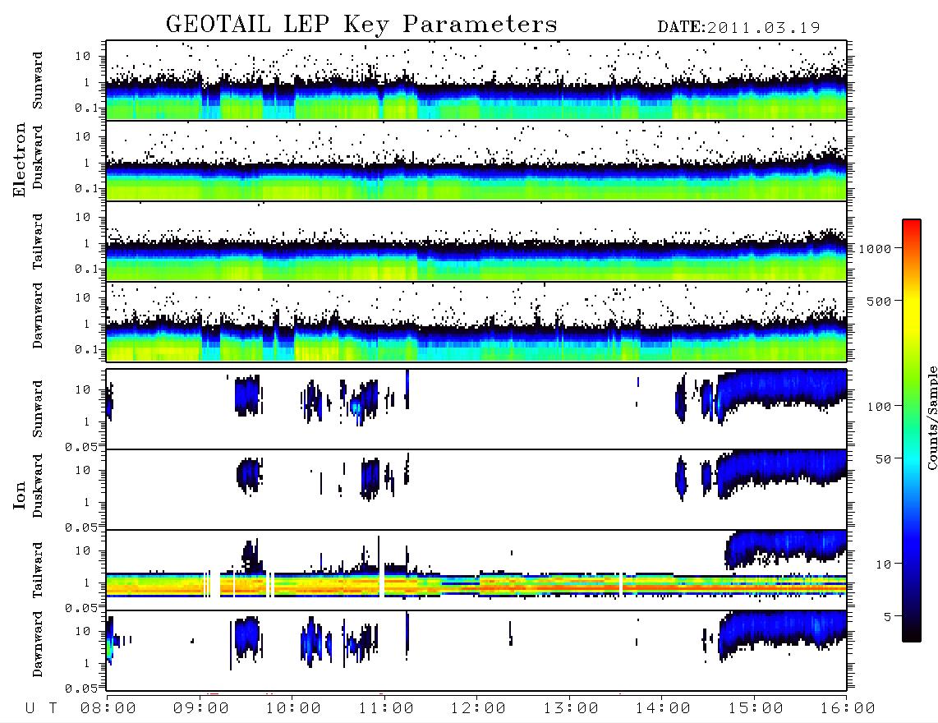Click the 0.05 tick of Ion Sunward panel

point(80,446)
